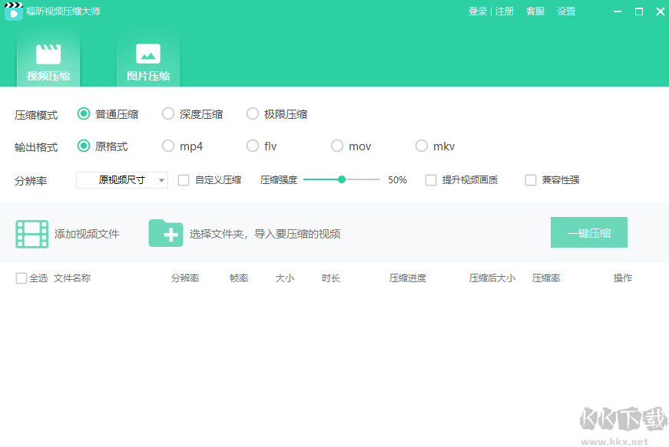Maximize the window
This screenshot has width=669, height=447.
[x=639, y=12]
